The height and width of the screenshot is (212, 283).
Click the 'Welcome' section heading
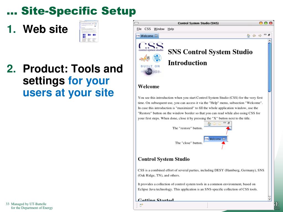click(148, 86)
